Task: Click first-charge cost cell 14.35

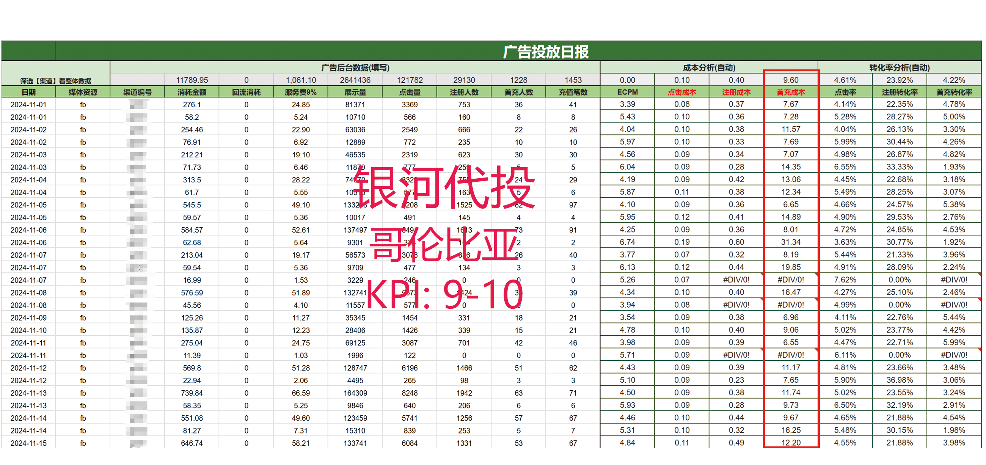Action: click(791, 167)
